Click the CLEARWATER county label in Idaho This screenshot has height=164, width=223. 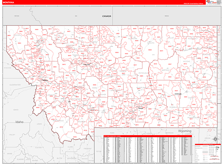point(15,85)
